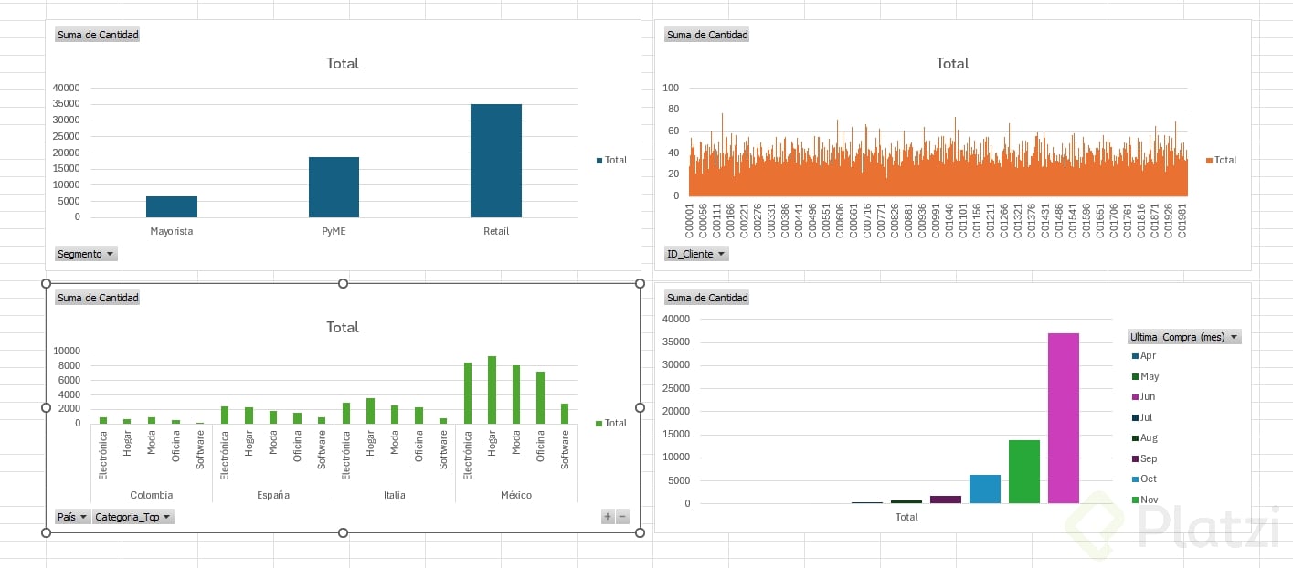Click the Total chart title of Segmento chart
1293x568 pixels.
(343, 64)
